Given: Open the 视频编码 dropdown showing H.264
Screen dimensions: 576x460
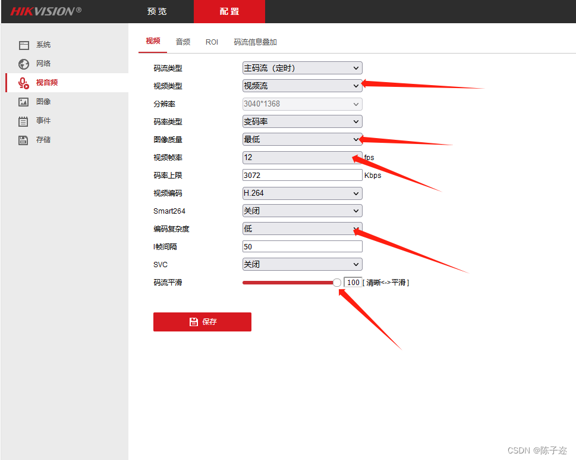Looking at the screenshot, I should coord(303,193).
